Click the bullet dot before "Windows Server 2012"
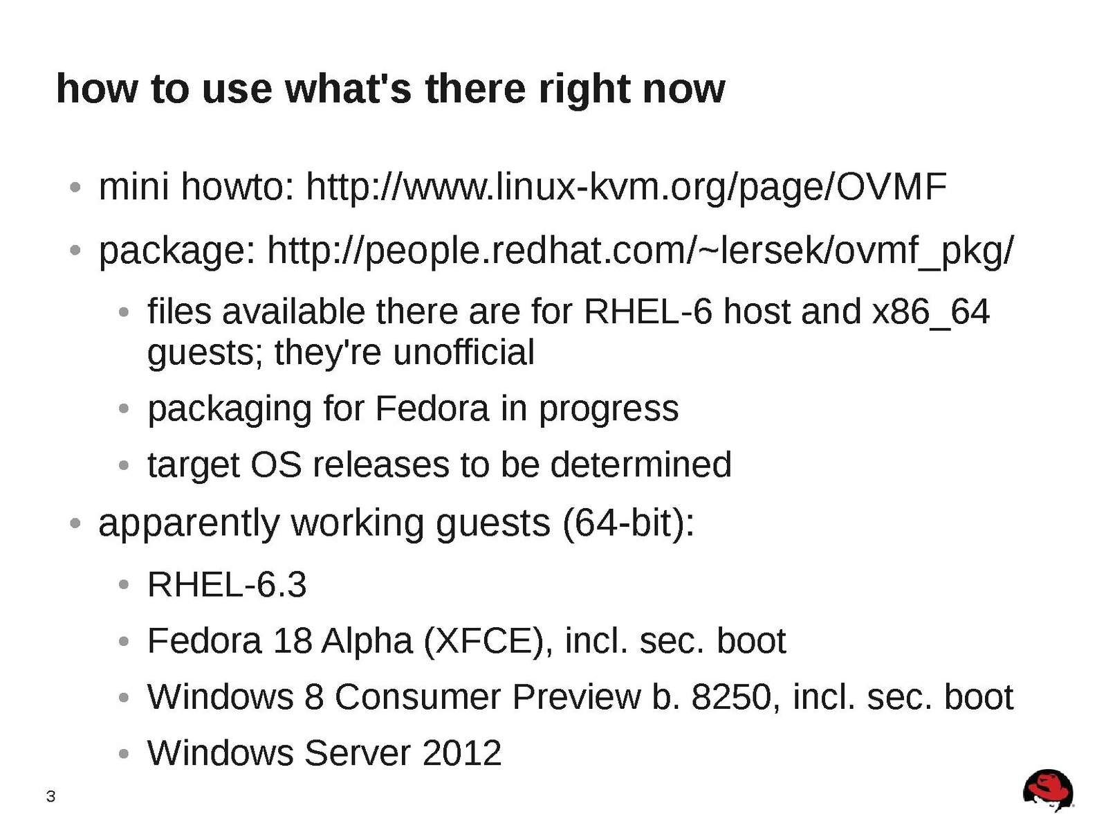Viewport: 1106px width, 830px height. (124, 754)
